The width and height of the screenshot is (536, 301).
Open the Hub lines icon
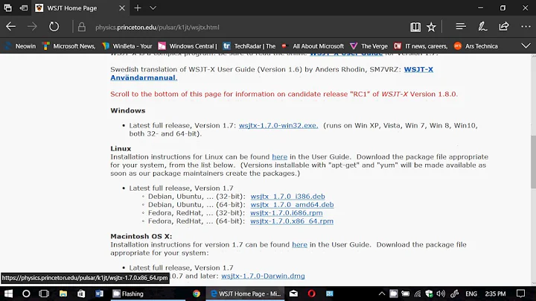[461, 26]
